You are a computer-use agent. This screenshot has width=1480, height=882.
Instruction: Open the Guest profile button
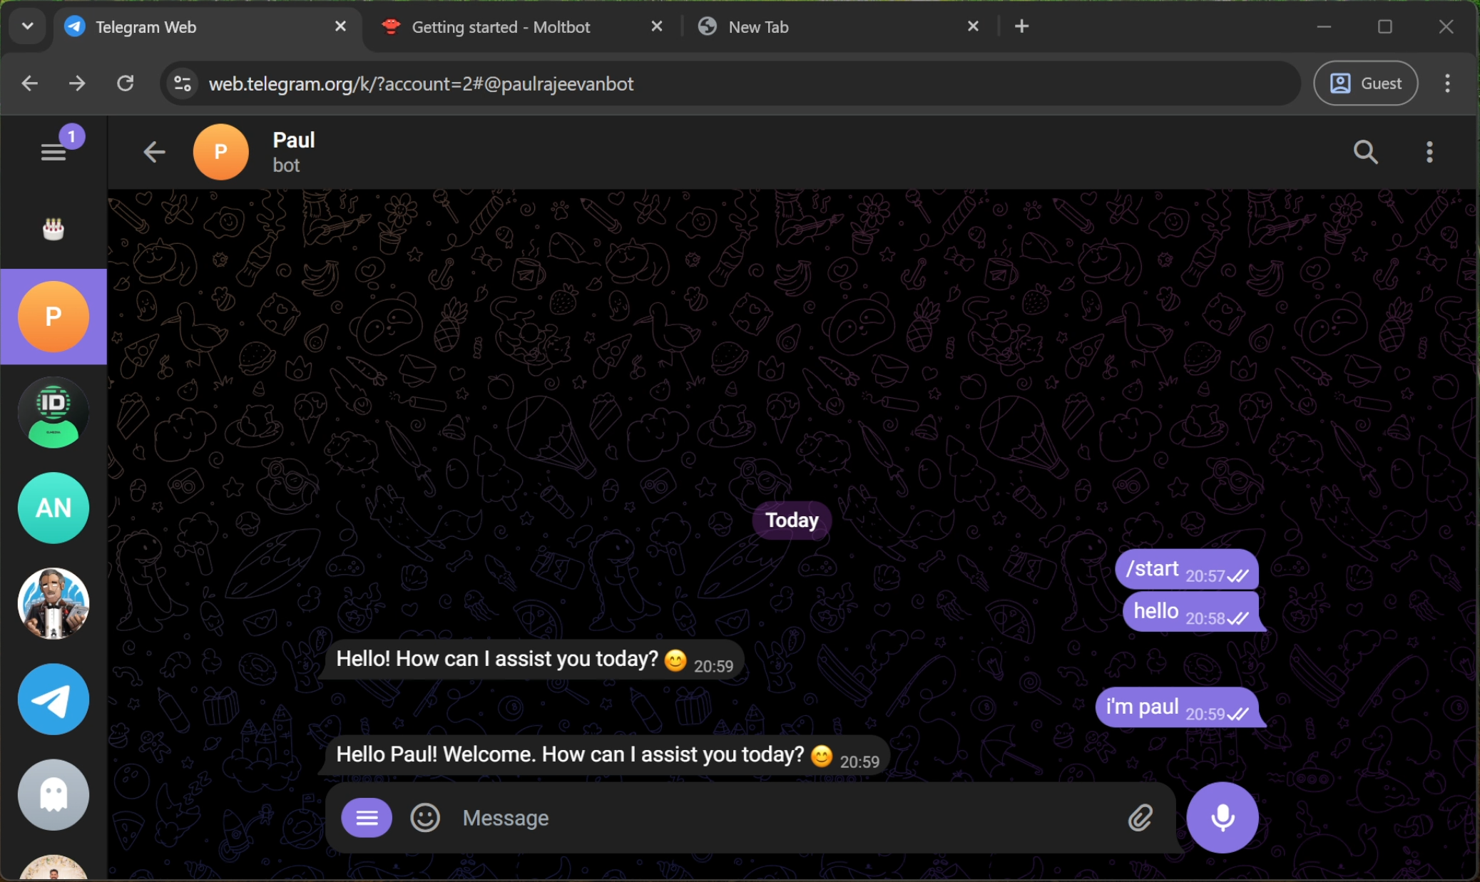(x=1365, y=83)
